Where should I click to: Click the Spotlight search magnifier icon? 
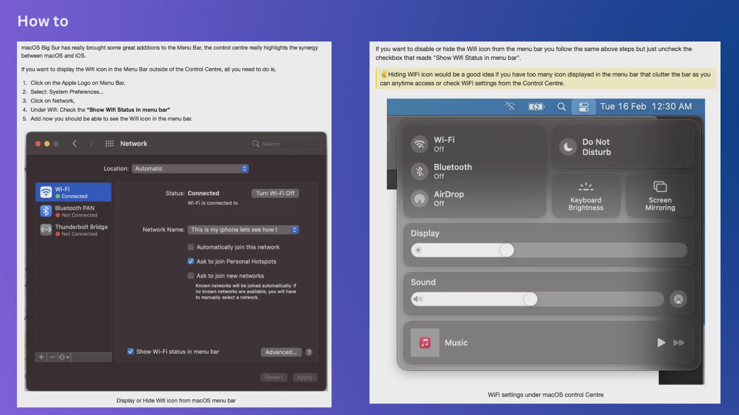pyautogui.click(x=562, y=107)
